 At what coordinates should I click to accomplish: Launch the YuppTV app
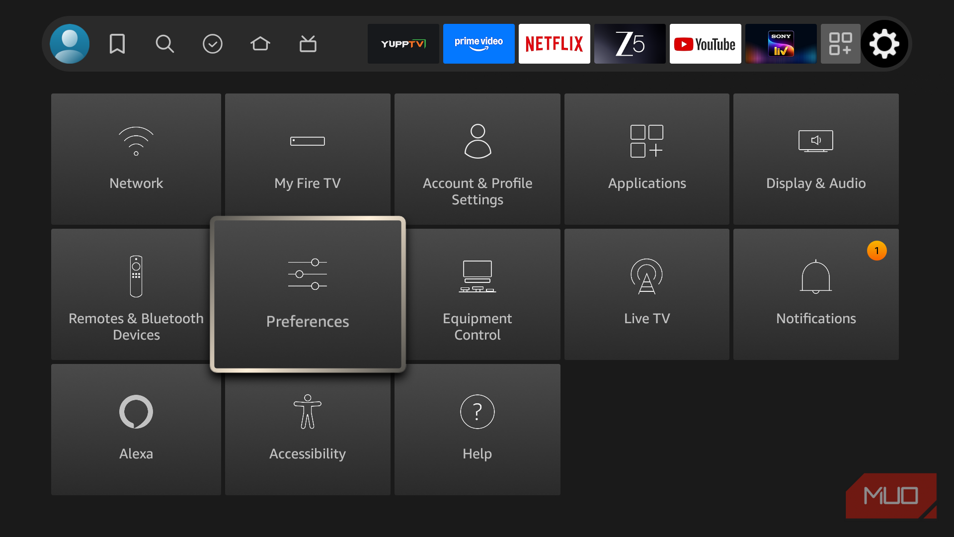coord(403,44)
